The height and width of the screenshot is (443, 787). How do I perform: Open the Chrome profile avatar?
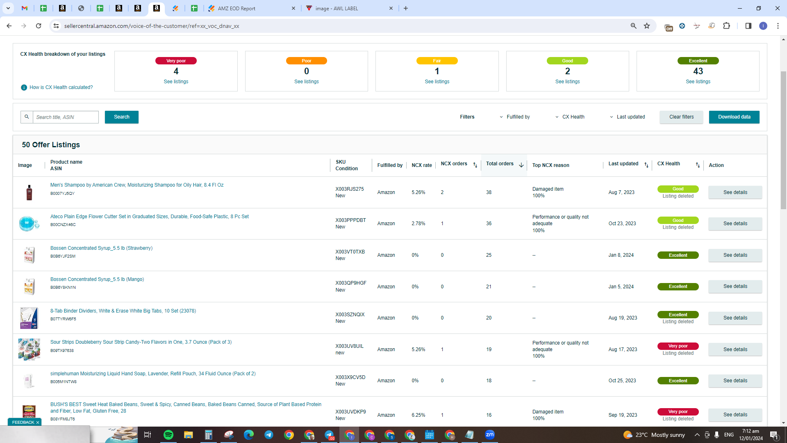click(763, 26)
